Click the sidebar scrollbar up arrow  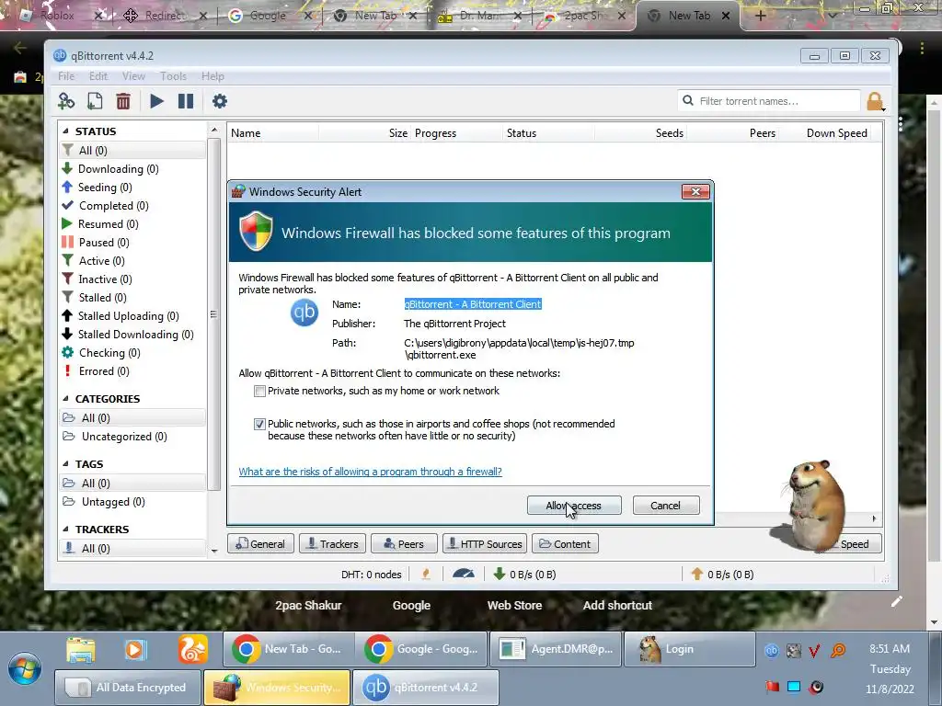214,131
